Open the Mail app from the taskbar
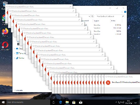This screenshot has height=105, width=140. (x=80, y=102)
